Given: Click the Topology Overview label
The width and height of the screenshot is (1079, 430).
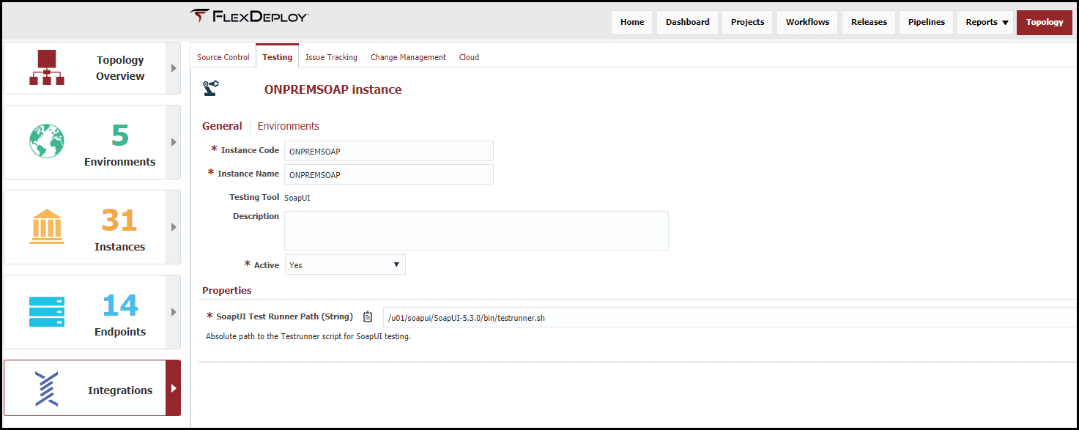Looking at the screenshot, I should coord(120,68).
